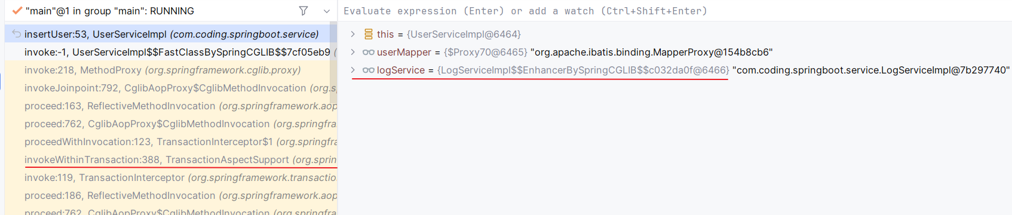The image size is (1012, 215).
Task: Select the invoke:119 TransactionInterceptor frame
Action: point(171,177)
